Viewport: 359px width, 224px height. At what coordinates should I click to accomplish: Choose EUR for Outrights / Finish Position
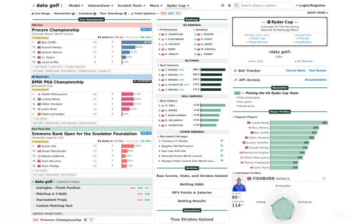[140, 188]
